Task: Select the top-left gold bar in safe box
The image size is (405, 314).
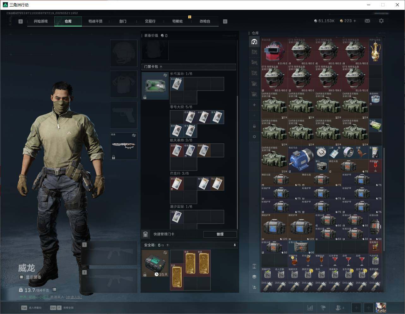Action: tap(190, 263)
